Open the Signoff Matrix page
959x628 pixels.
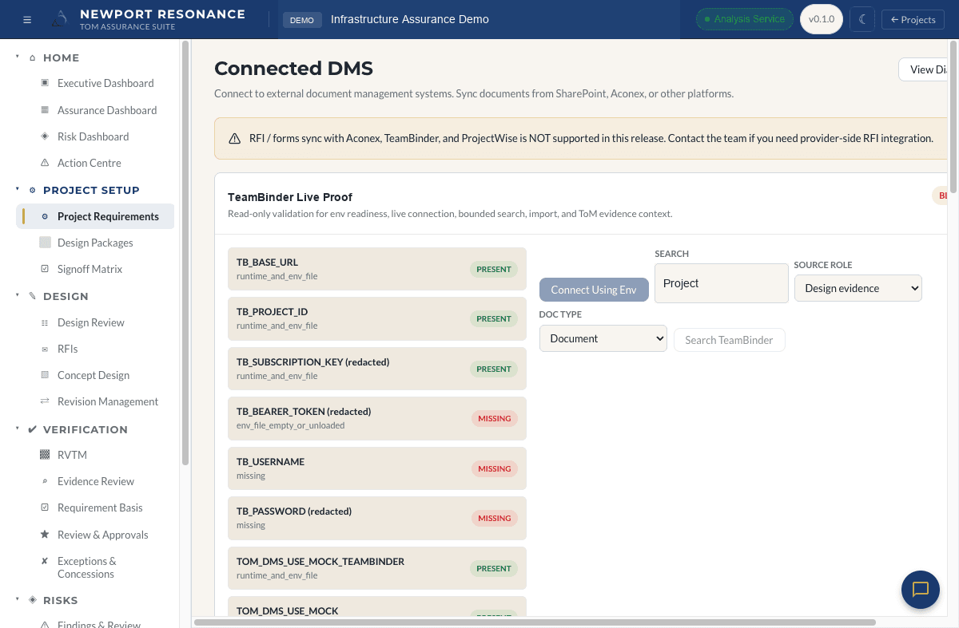point(90,269)
